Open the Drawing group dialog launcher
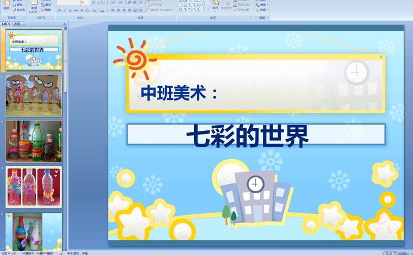413x255 pixels. coord(251,18)
